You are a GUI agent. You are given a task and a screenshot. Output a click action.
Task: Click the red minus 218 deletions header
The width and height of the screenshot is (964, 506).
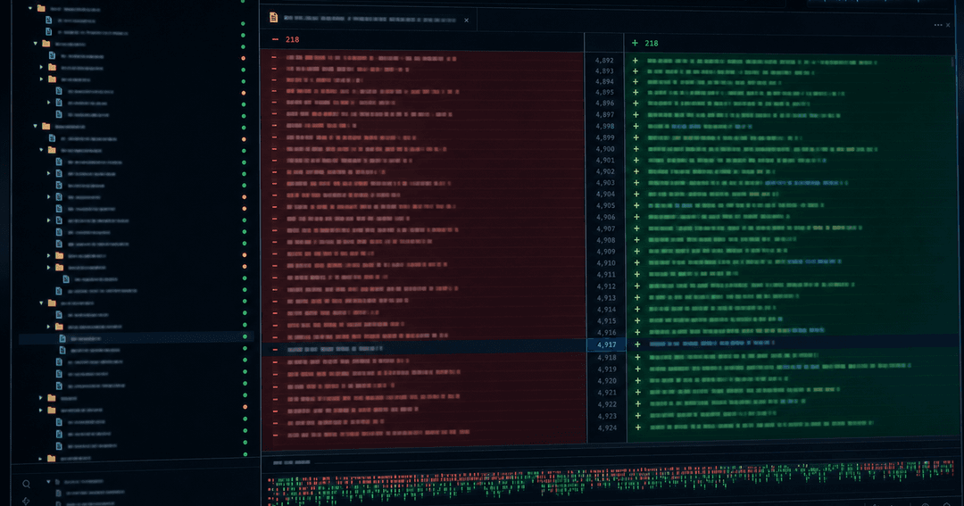pyautogui.click(x=286, y=39)
